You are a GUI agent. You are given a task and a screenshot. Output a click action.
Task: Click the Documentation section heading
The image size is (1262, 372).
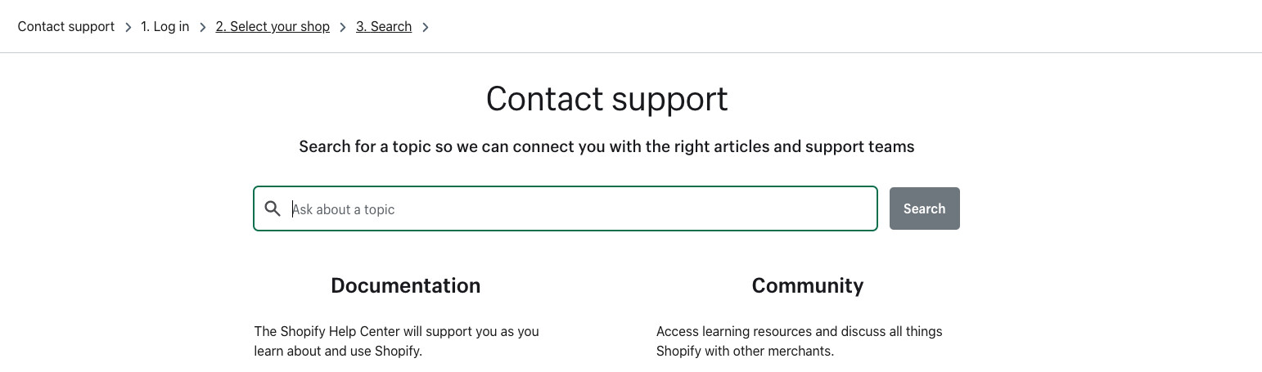(405, 285)
